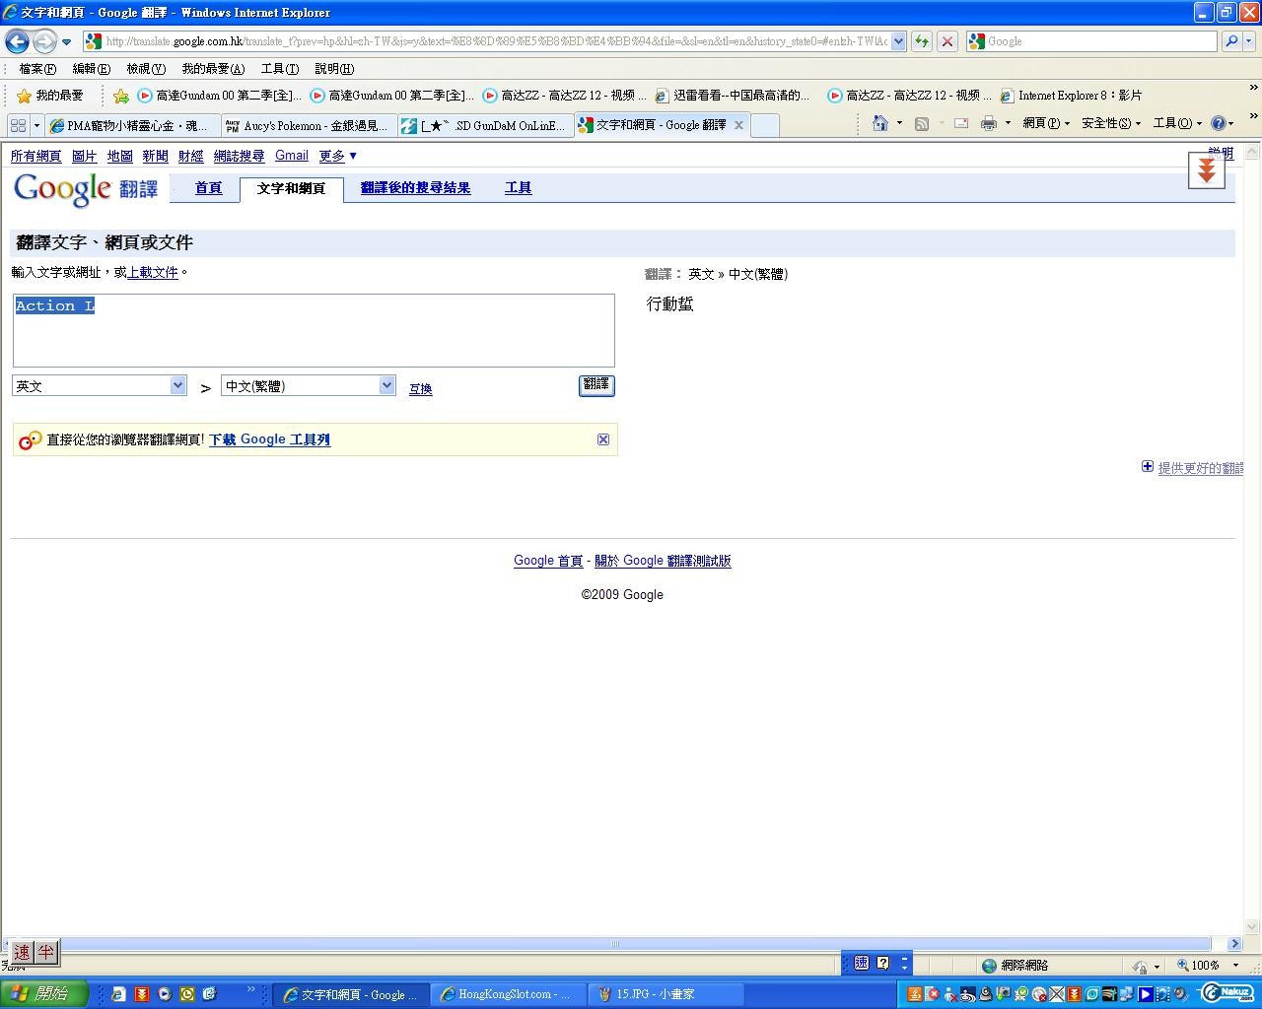This screenshot has height=1009, width=1262.
Task: Click the green Refresh page icon
Action: pos(922,41)
